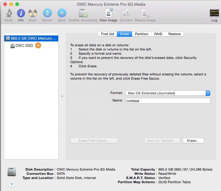Click the Disk Description 'OWC Mercury Extreme Pro 6G Media'
The width and height of the screenshot is (221, 191).
[x=86, y=169]
